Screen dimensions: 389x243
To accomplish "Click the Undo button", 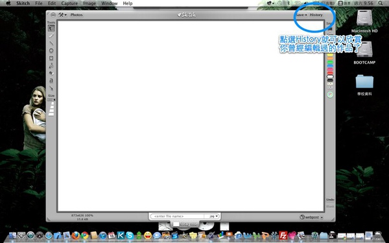I will 330,200.
